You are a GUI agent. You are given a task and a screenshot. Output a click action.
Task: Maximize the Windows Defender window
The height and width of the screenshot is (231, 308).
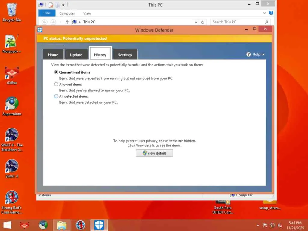254,29
